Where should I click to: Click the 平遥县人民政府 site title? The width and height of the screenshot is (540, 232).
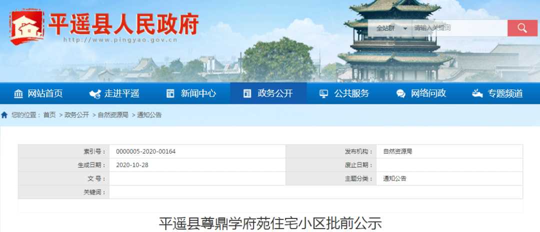(x=123, y=24)
